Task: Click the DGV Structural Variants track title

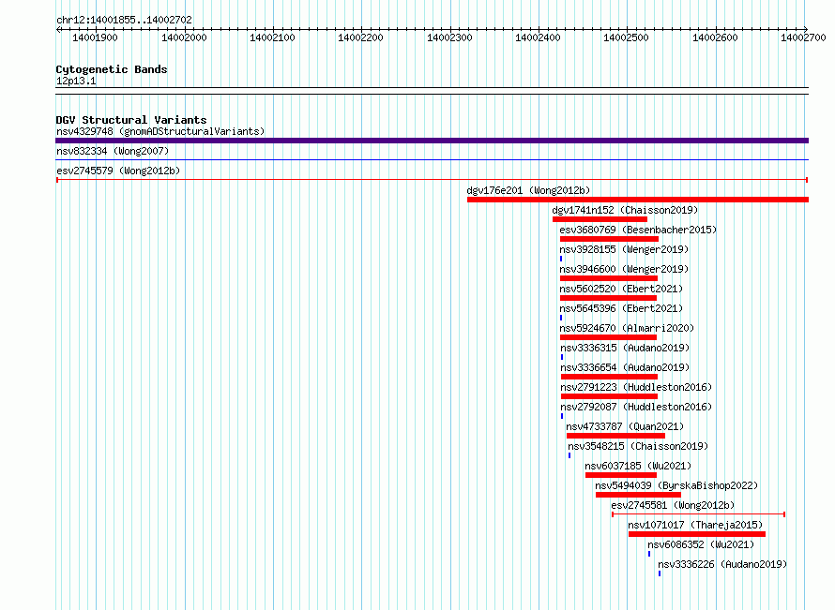Action: coord(131,120)
